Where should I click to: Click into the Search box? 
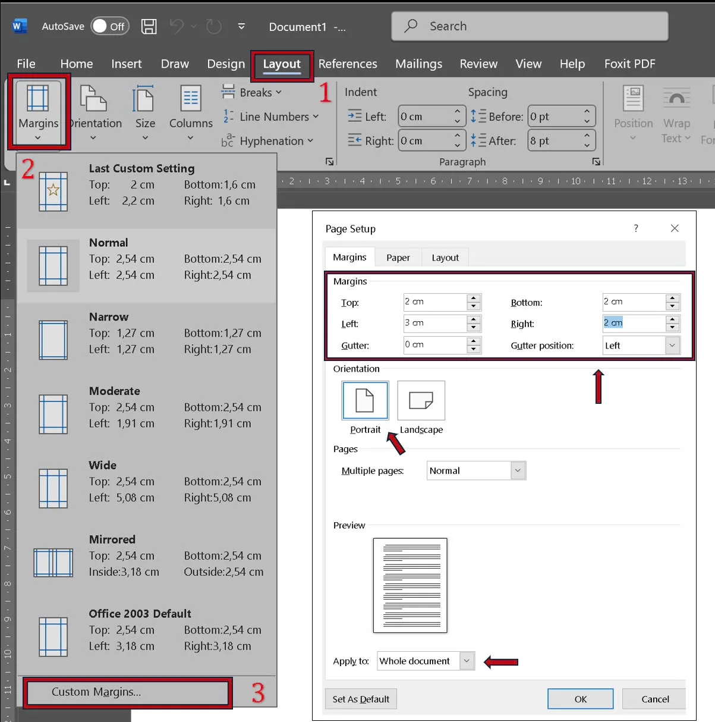click(x=530, y=26)
